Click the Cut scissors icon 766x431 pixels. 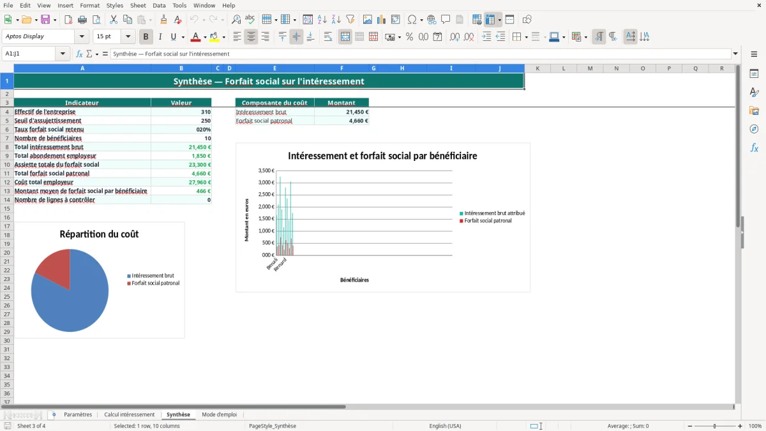(114, 20)
